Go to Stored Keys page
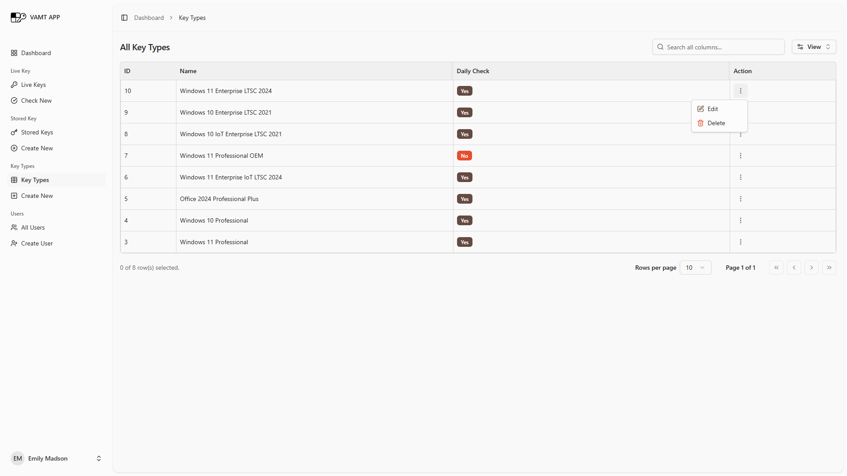The width and height of the screenshot is (847, 476). click(37, 132)
